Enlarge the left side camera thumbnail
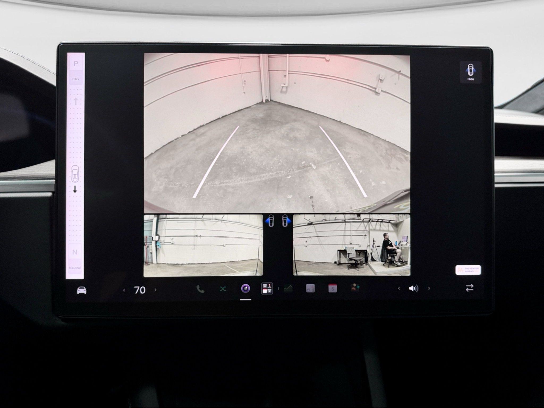The width and height of the screenshot is (544, 408). point(203,245)
